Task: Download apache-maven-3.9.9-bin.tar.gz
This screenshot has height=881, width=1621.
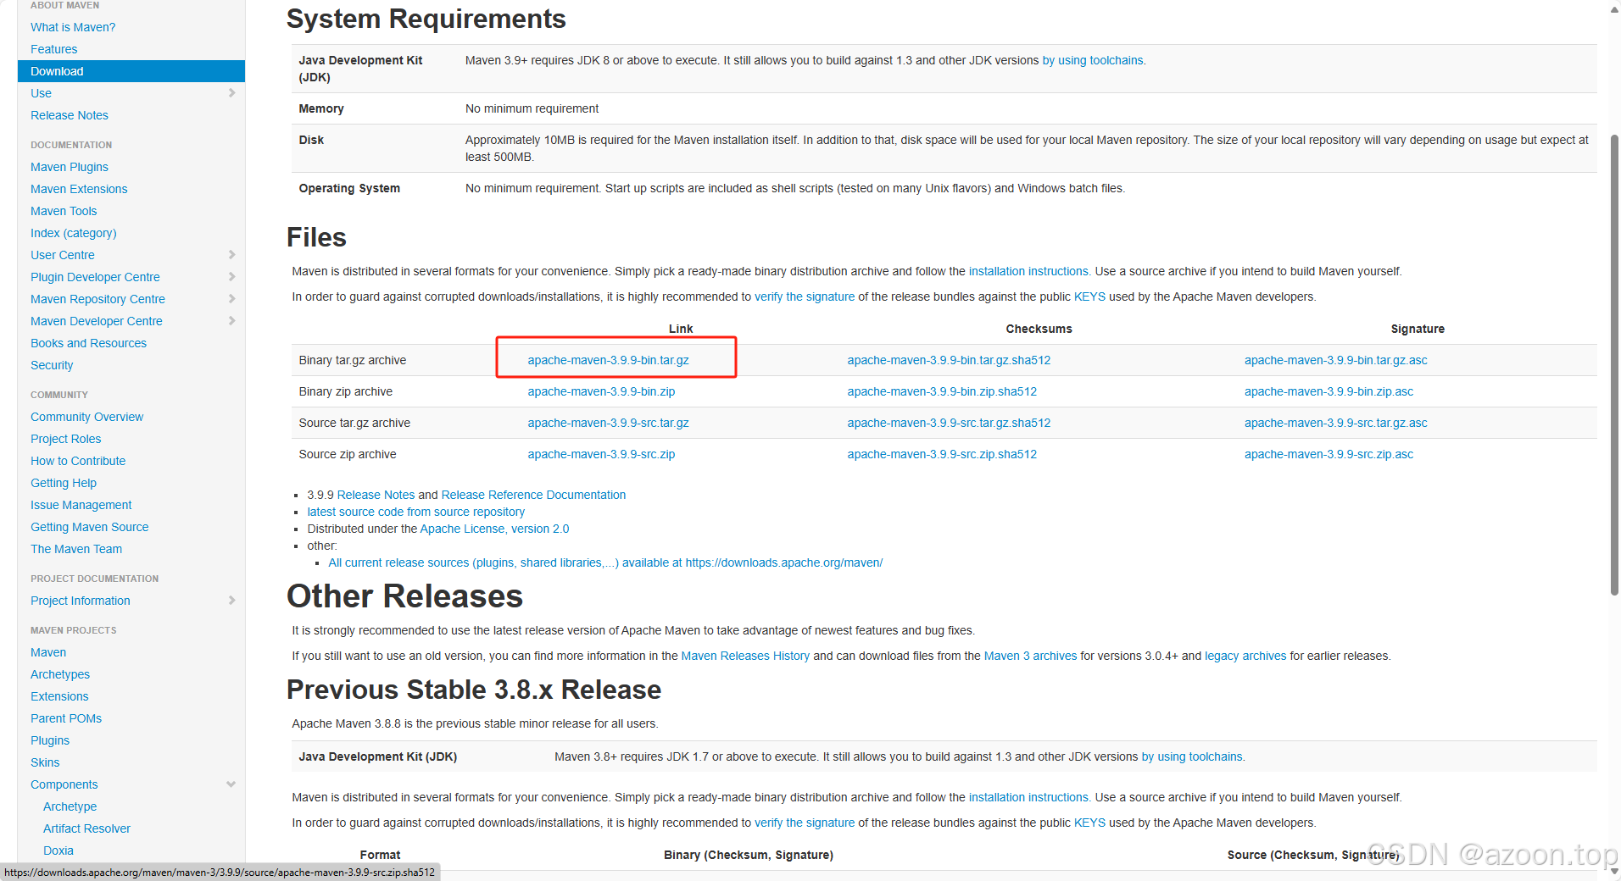Action: tap(608, 360)
